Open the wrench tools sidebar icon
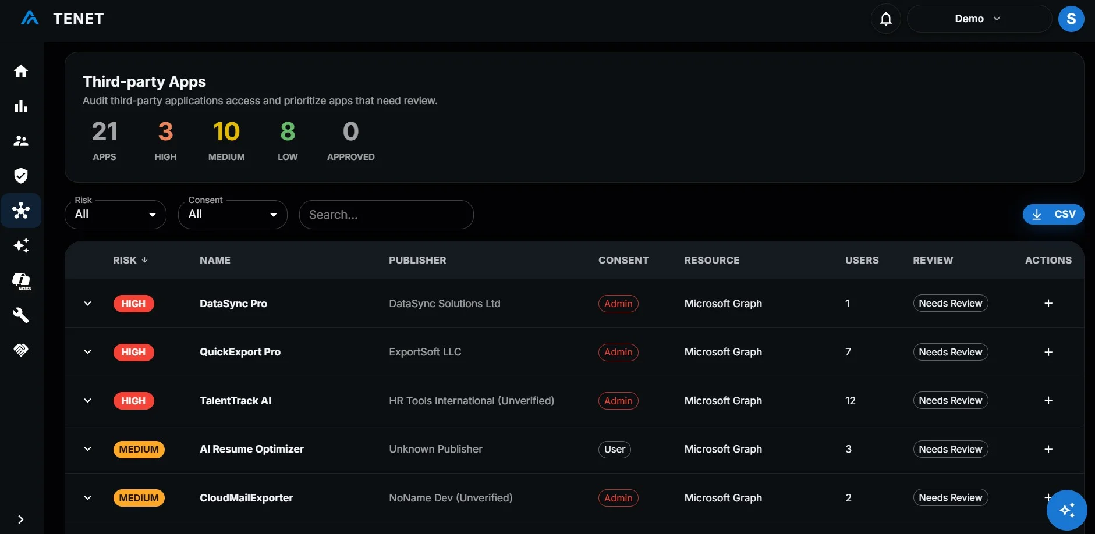Viewport: 1095px width, 534px height. pyautogui.click(x=21, y=315)
